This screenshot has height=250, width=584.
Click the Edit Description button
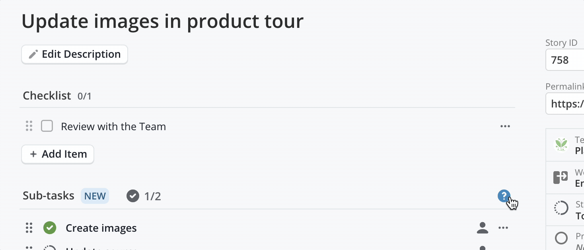[74, 55]
